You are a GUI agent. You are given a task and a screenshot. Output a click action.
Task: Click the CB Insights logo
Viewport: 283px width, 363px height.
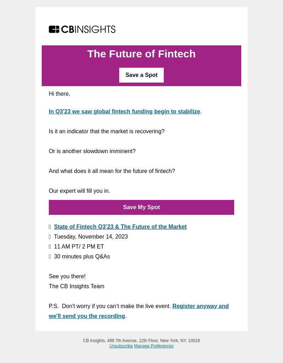click(82, 29)
